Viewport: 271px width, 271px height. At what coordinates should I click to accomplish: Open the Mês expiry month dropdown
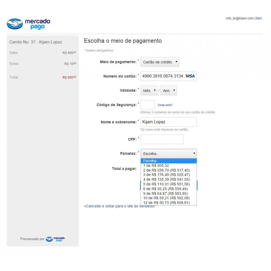click(x=149, y=91)
